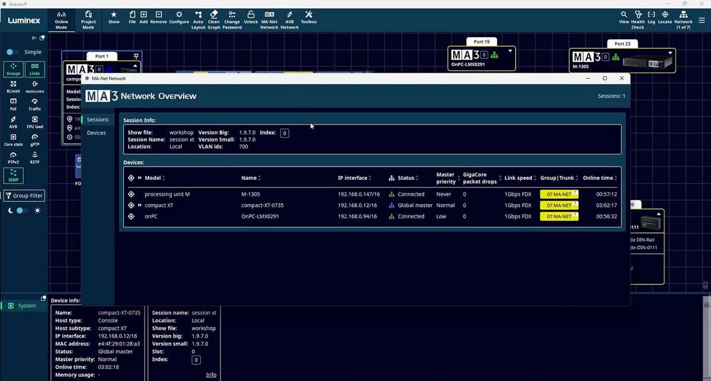Open the Group Filter button
The width and height of the screenshot is (711, 381).
tap(24, 196)
